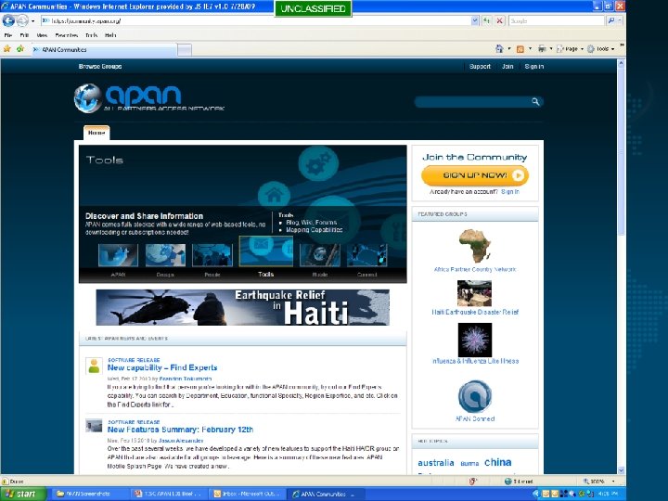Open the Tools menu in menu bar
Image resolution: width=668 pixels, height=501 pixels.
[91, 35]
